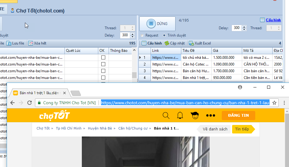Click the Tiêu Đề column header
The width and height of the screenshot is (289, 167).
click(196, 51)
